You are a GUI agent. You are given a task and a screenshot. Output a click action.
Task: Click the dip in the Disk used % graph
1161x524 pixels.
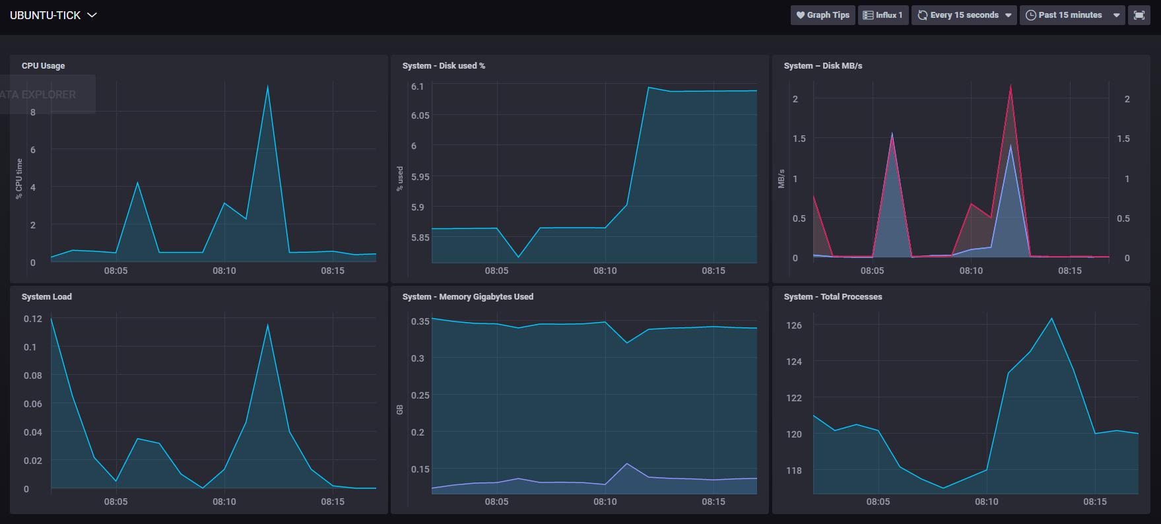pos(518,257)
